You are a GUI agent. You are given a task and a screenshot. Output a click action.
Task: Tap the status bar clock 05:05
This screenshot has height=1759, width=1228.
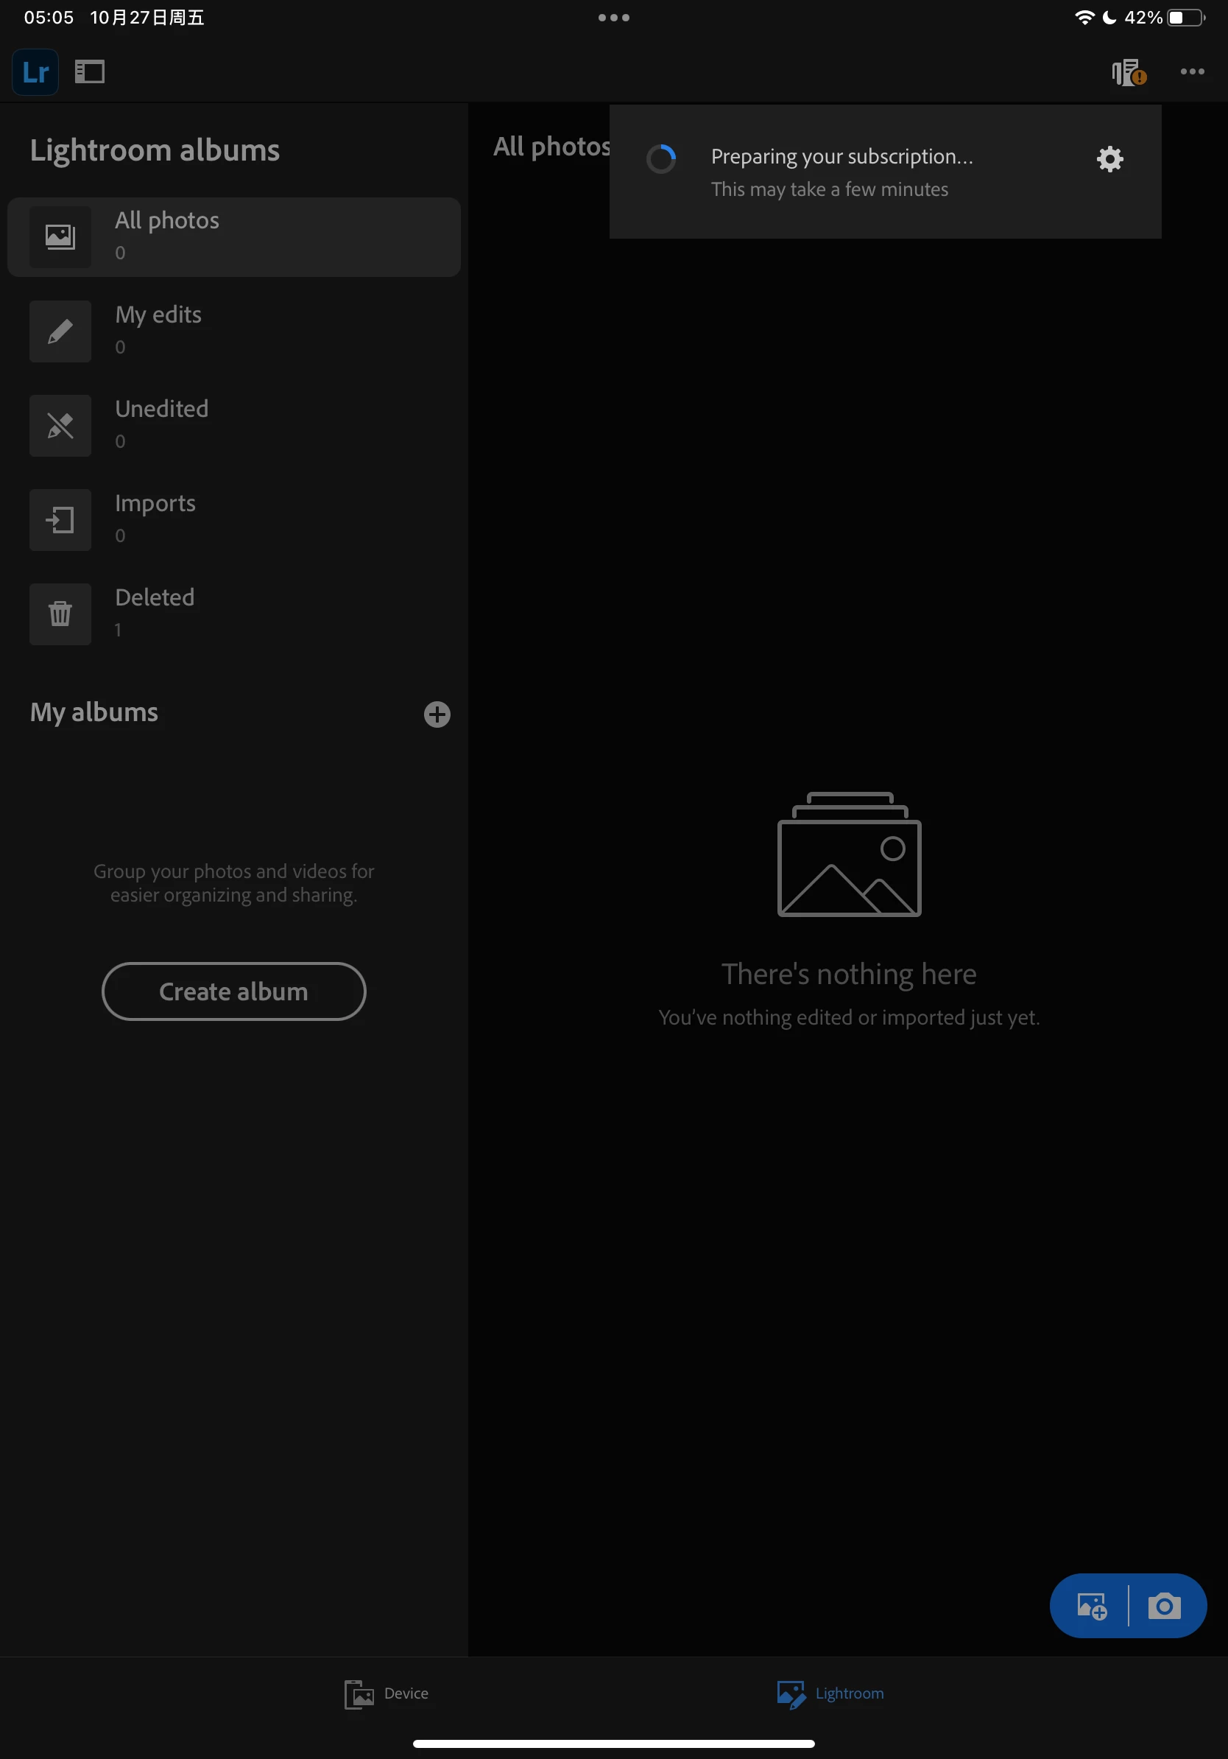(49, 18)
